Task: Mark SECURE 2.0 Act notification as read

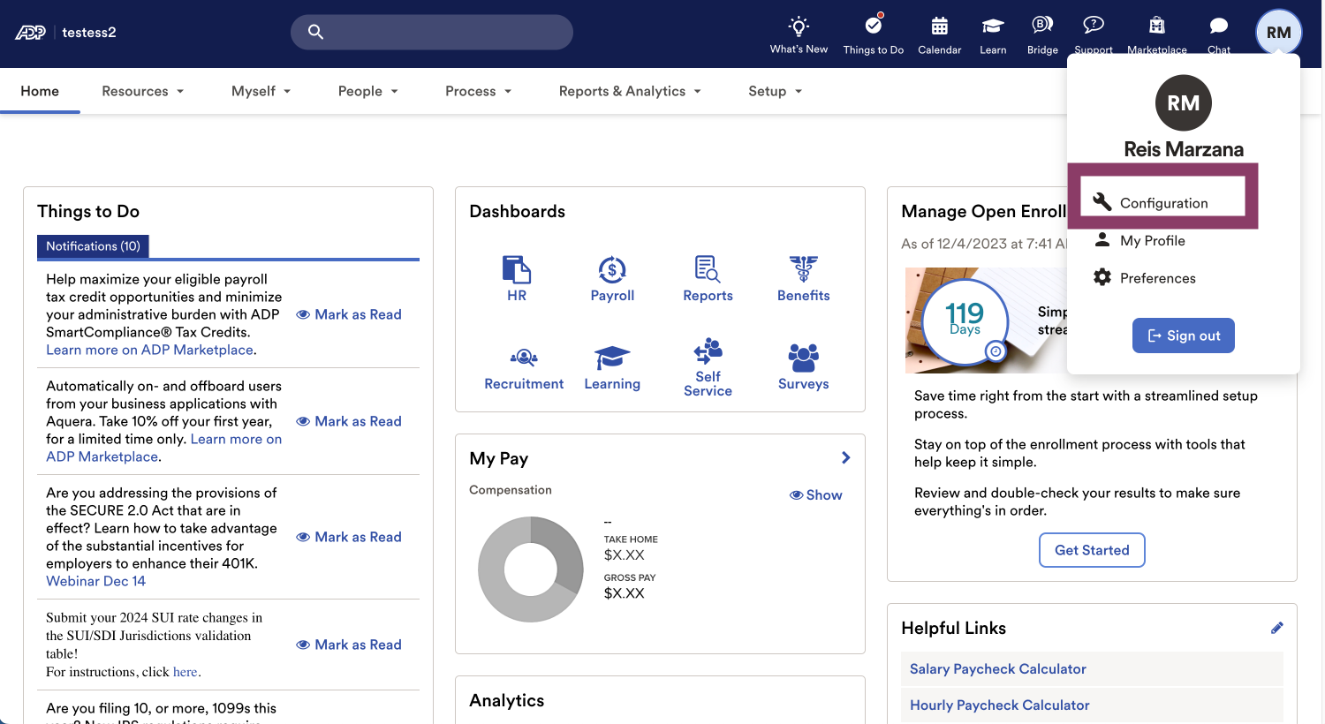Action: click(349, 537)
